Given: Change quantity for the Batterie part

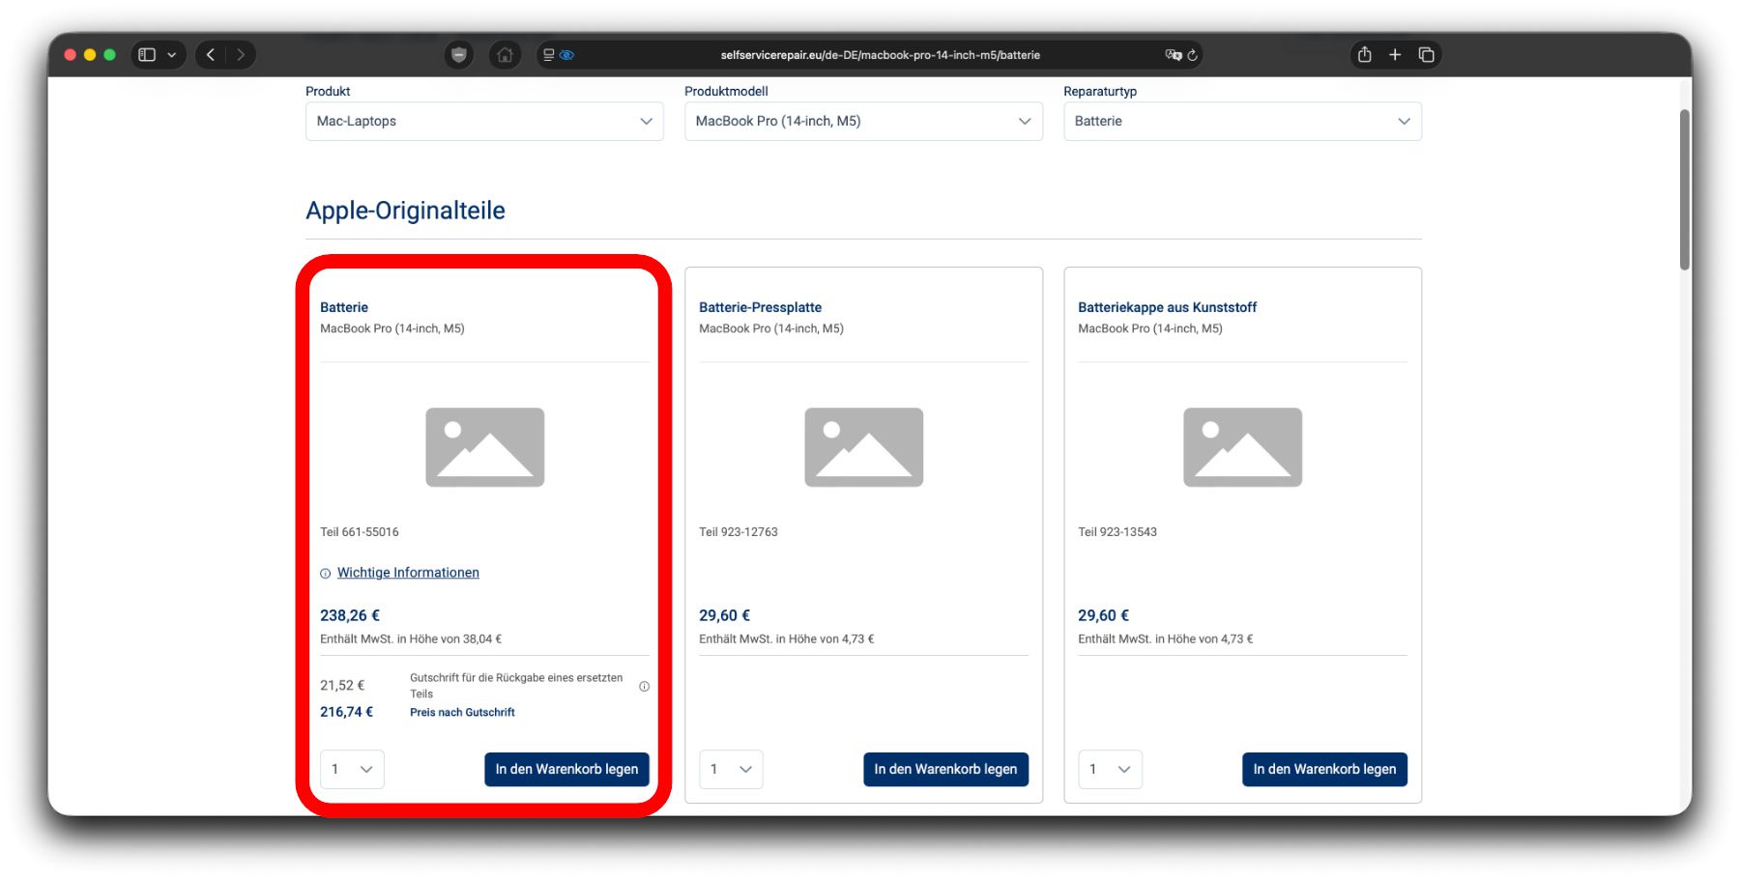Looking at the screenshot, I should (x=352, y=770).
